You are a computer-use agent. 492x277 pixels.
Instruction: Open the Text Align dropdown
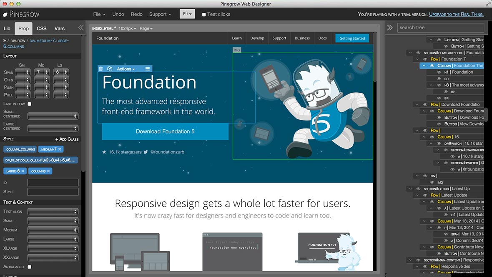coord(53,212)
